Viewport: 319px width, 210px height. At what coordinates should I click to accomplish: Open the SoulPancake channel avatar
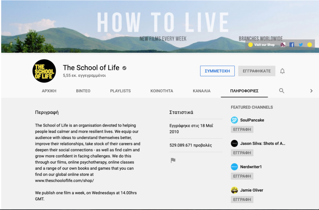[x=234, y=120]
